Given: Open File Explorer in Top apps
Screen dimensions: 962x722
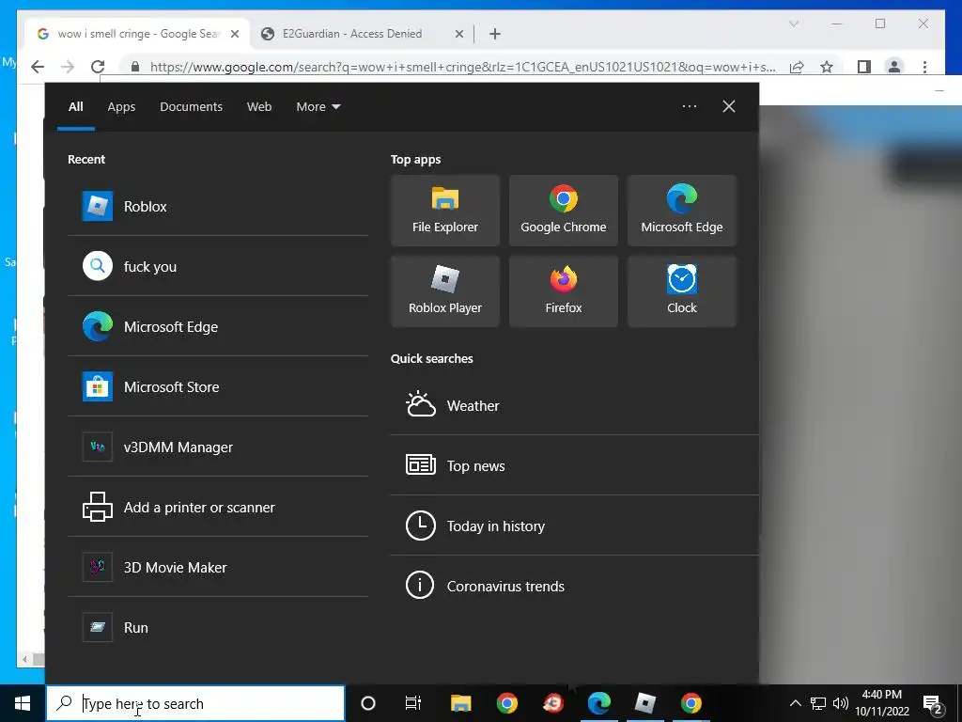Looking at the screenshot, I should [444, 211].
